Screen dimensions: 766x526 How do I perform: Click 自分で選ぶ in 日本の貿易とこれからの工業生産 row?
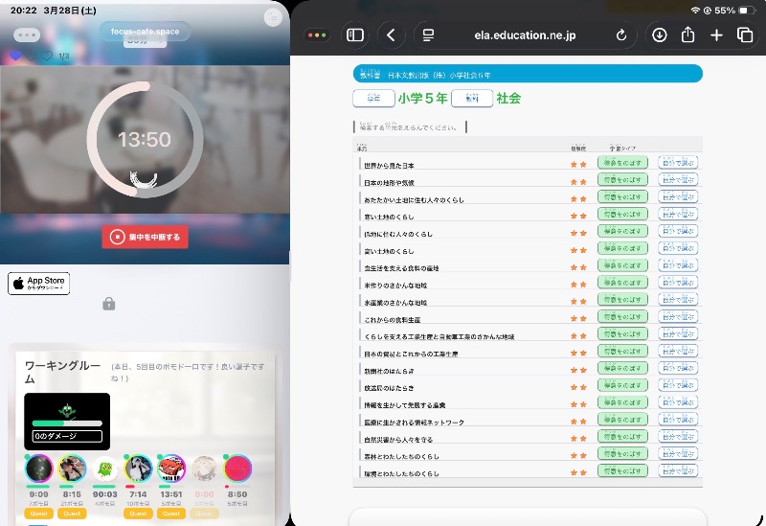click(678, 351)
